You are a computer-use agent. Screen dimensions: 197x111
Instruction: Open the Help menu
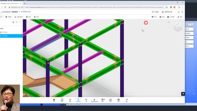pos(155,12)
